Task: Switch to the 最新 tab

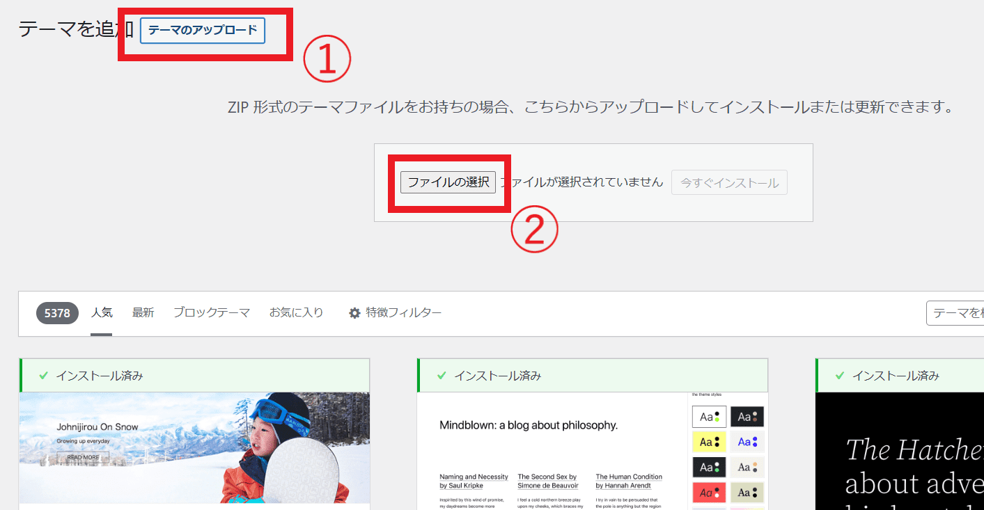Action: tap(143, 312)
